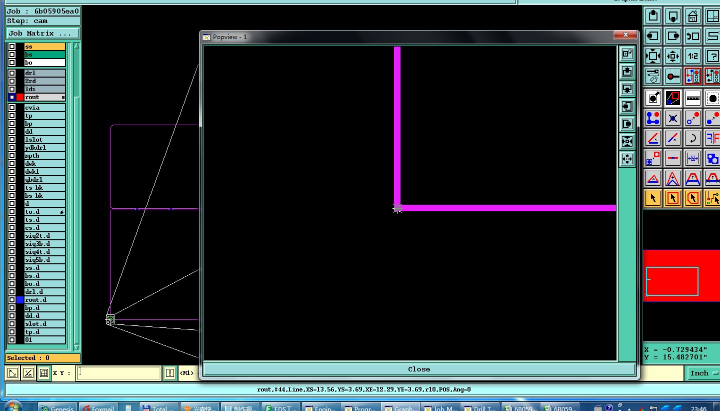This screenshot has height=411, width=720.
Task: Click the pan left icon in main toolbar
Action: pos(653,36)
